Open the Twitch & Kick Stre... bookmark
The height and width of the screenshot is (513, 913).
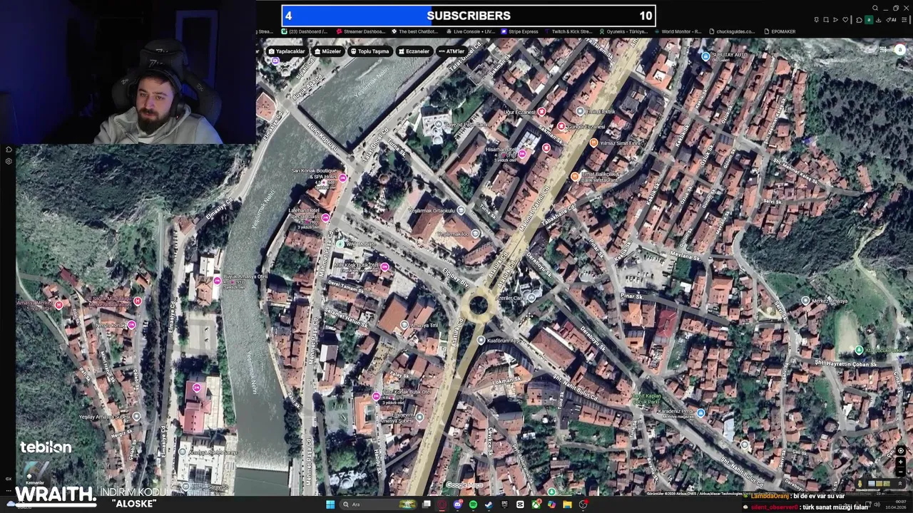coord(568,31)
